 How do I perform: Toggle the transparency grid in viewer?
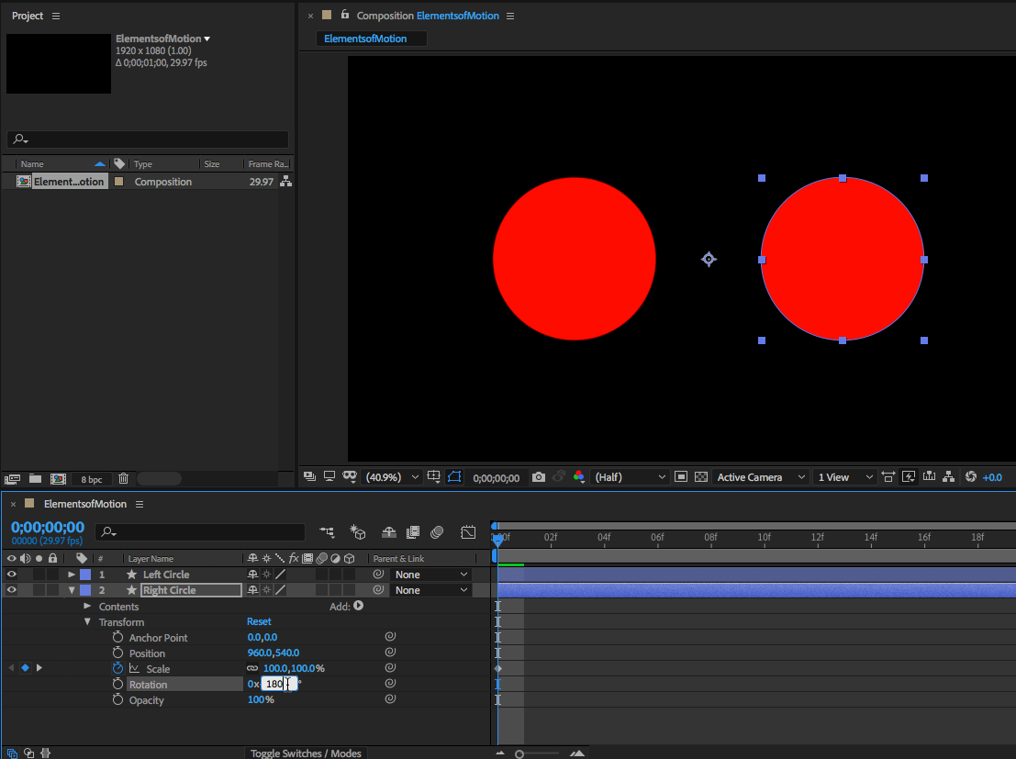tap(701, 477)
